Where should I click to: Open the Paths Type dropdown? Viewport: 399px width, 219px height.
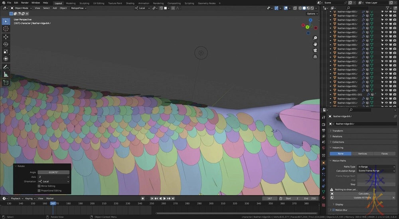(376, 167)
